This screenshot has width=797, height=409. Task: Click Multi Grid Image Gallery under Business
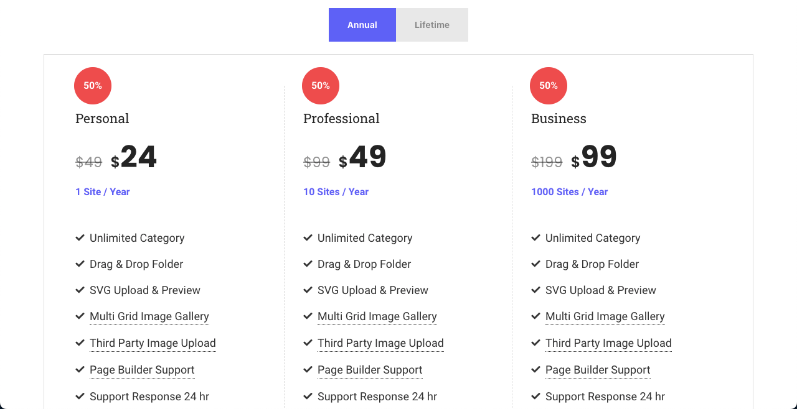pos(605,316)
